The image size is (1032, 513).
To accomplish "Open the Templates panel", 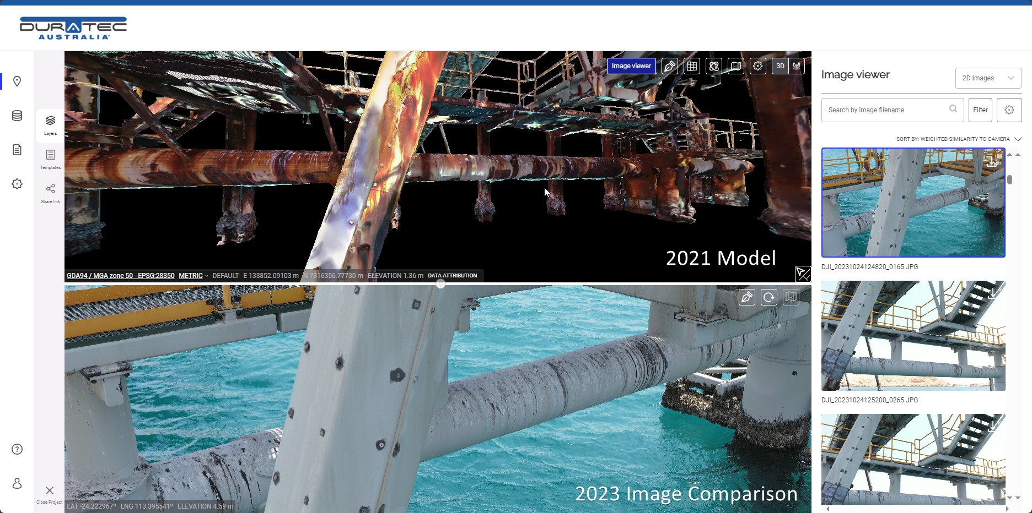I will pyautogui.click(x=50, y=159).
